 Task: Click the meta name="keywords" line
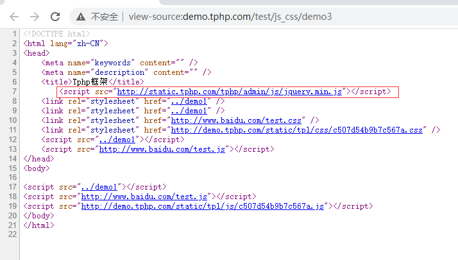tap(119, 63)
